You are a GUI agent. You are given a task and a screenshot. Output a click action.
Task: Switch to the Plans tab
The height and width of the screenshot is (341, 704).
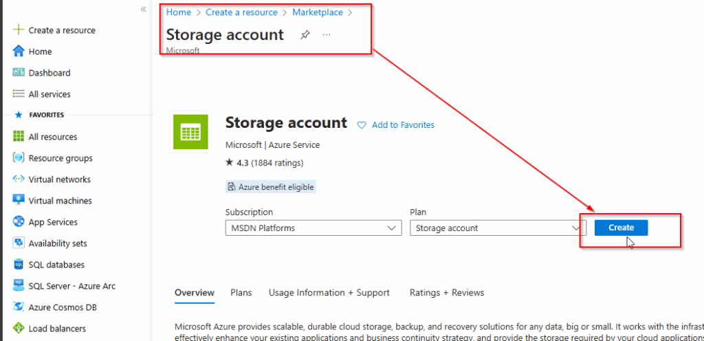pos(241,293)
